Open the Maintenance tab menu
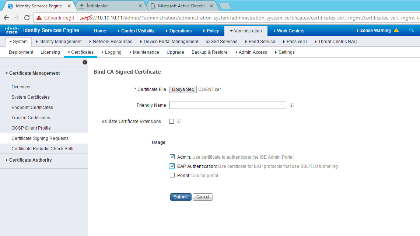The image size is (420, 236). pos(144,52)
